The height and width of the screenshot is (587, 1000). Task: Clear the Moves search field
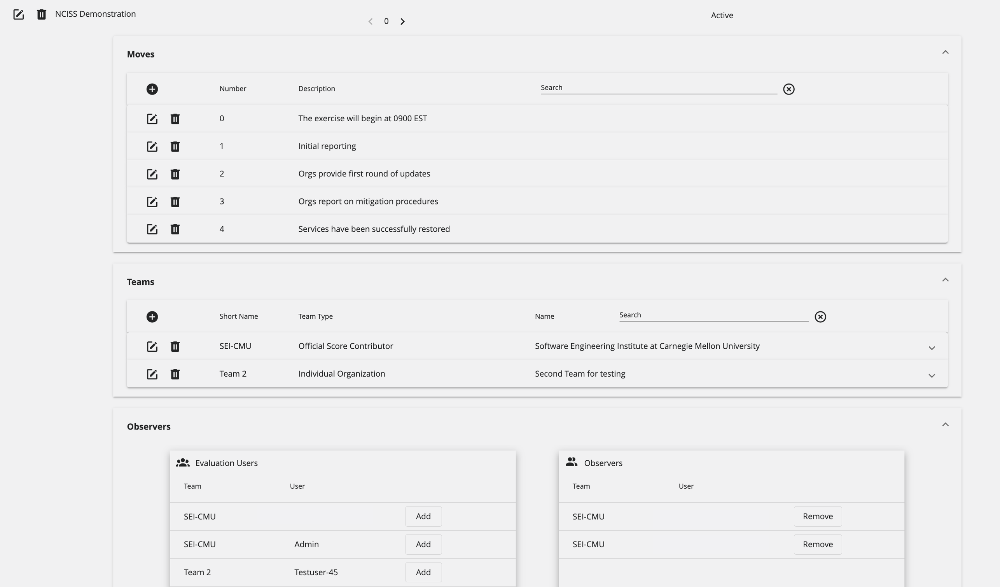point(788,89)
